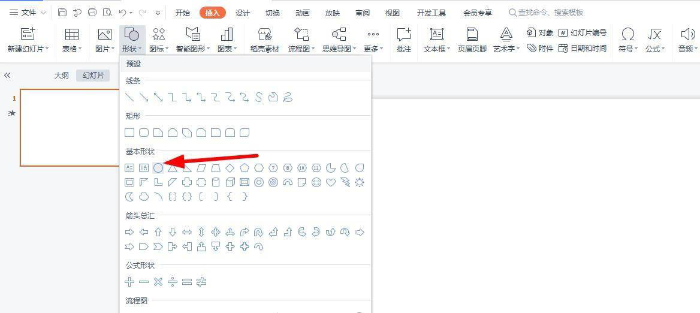Select the multiply formula shape
This screenshot has height=313, width=700.
(158, 282)
